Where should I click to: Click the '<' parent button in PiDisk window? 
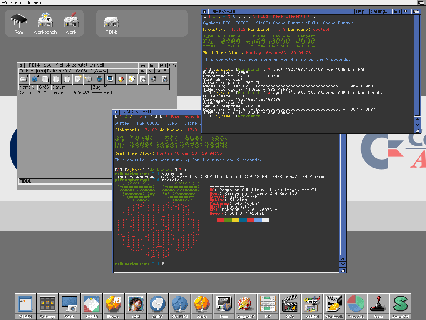[x=150, y=71]
